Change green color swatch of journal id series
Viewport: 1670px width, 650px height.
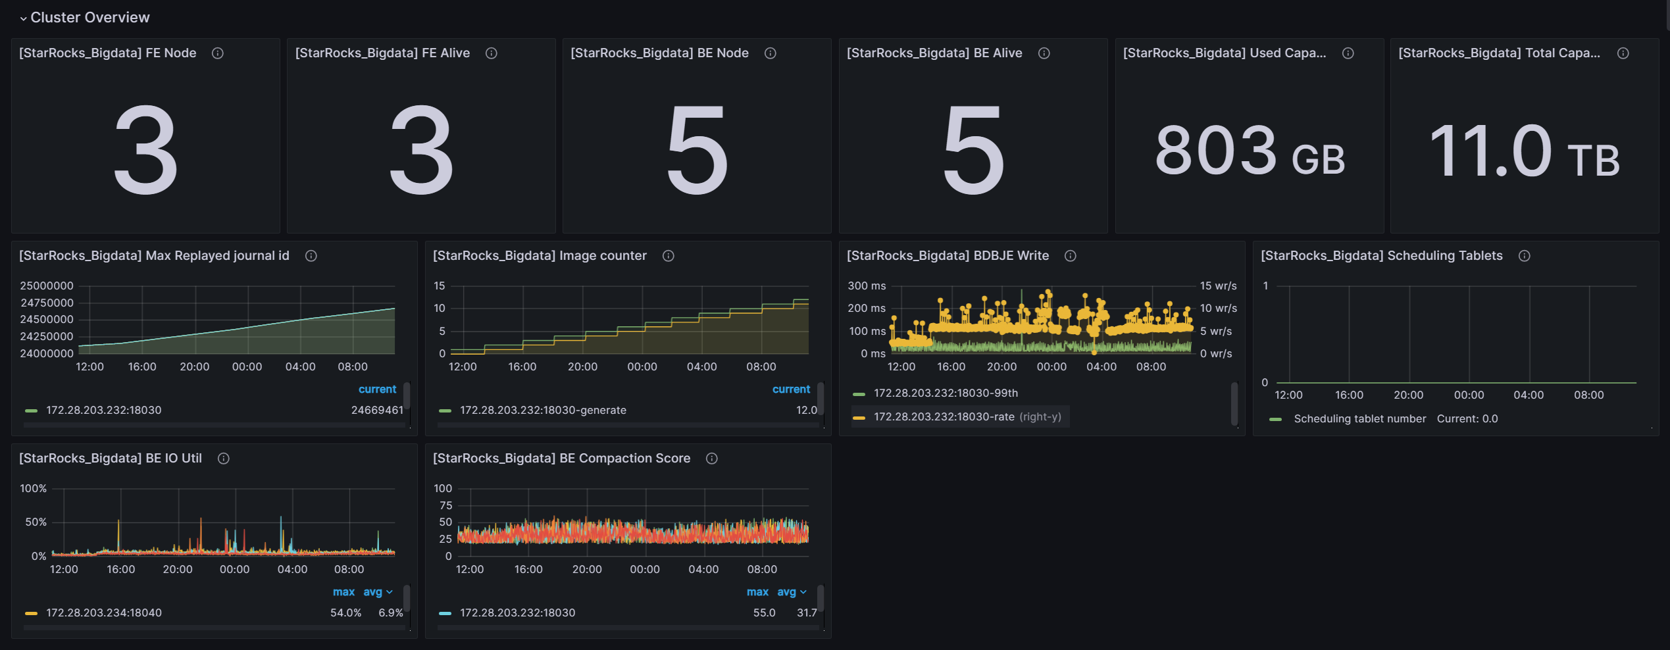tap(31, 411)
